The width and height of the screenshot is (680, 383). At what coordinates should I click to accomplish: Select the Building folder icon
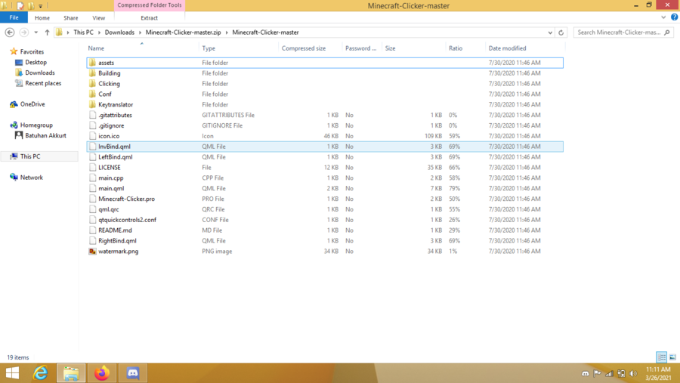click(x=92, y=73)
